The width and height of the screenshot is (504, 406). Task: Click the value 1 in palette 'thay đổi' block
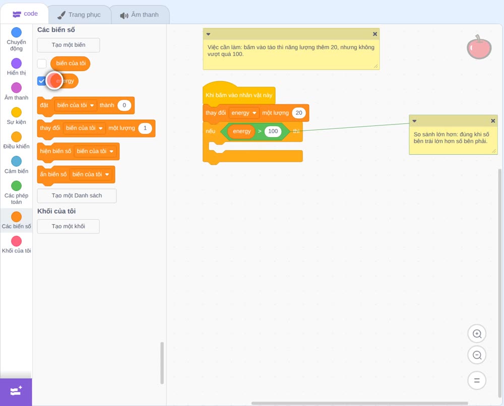coord(145,128)
